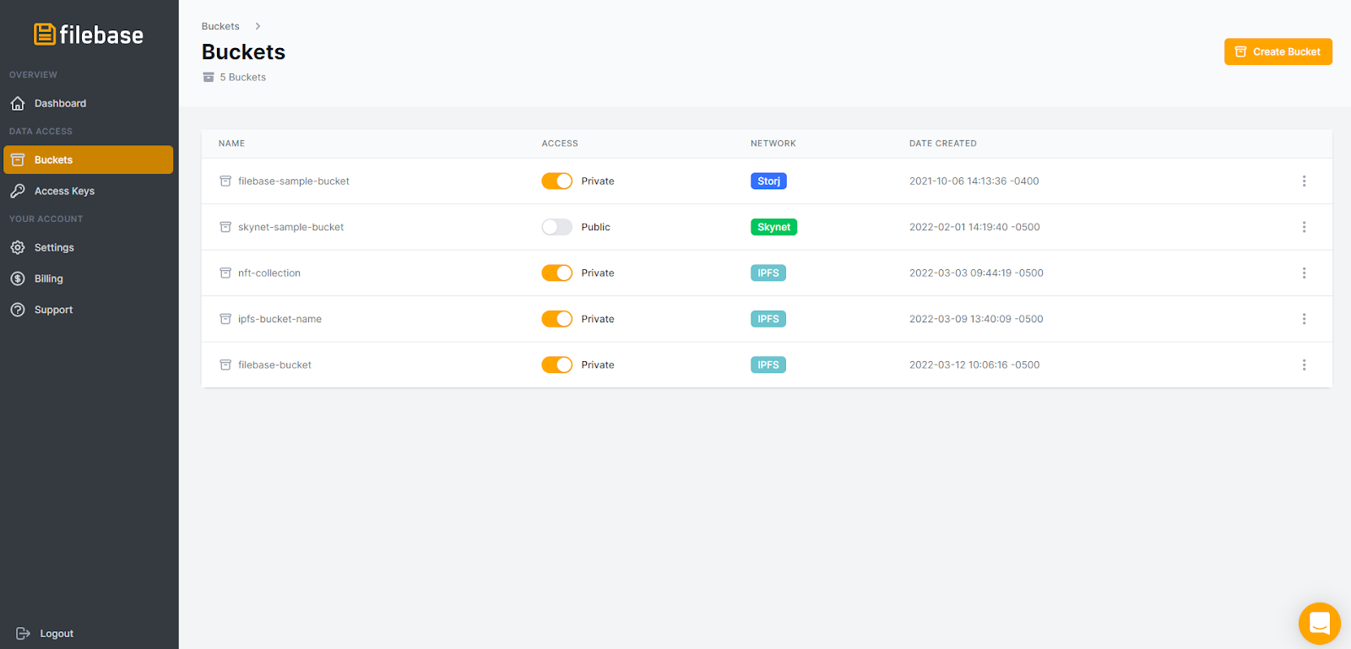This screenshot has width=1351, height=649.
Task: Click the Buckets breadcrumb link
Action: click(x=220, y=26)
